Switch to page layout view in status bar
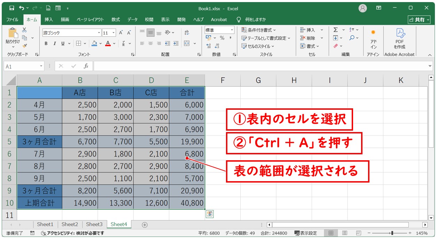Screen dimensions: 437x239 tap(344, 233)
